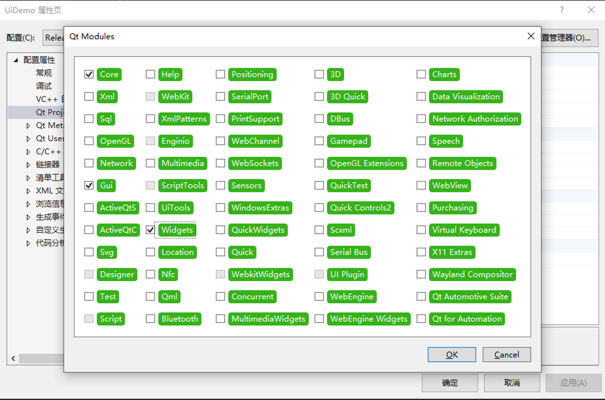Viewport: 605px width, 400px height.
Task: Select 调试 in the property tree
Action: pos(44,86)
